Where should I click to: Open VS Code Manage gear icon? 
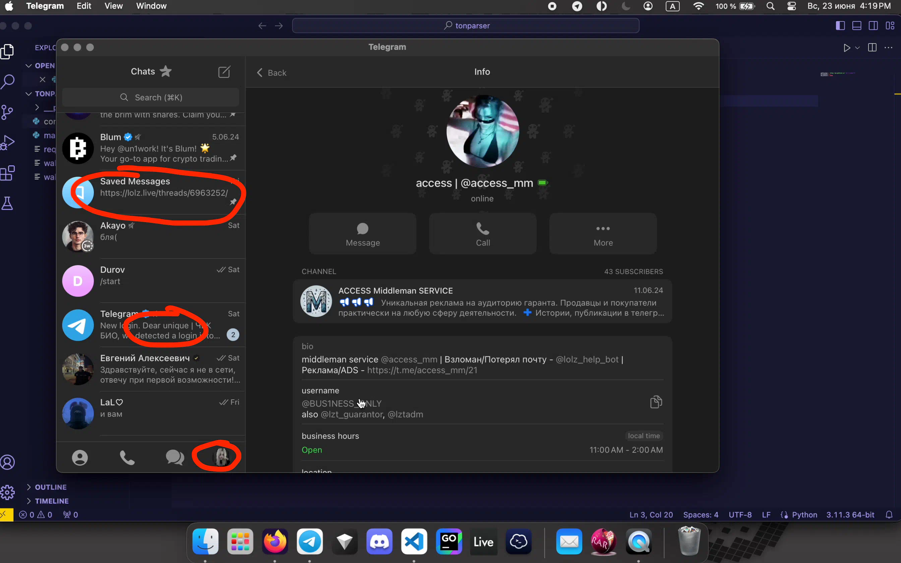click(x=7, y=493)
